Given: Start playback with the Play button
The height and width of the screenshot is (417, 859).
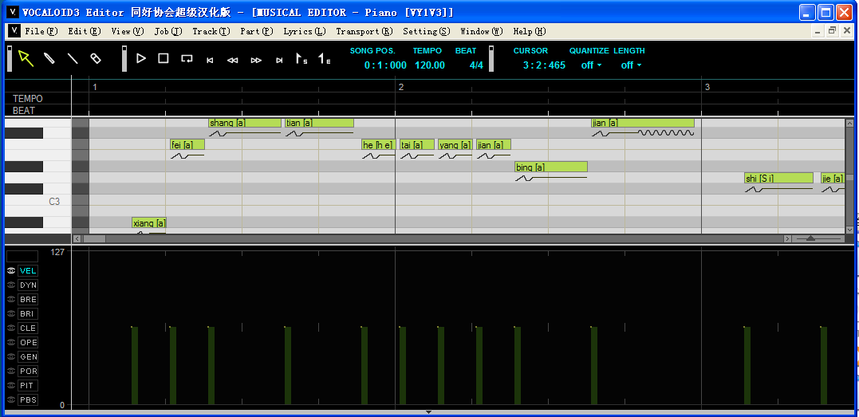Looking at the screenshot, I should [x=141, y=58].
